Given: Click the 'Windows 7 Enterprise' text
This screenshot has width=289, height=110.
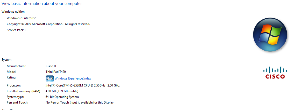Looking at the screenshot, I should [x=21, y=18].
